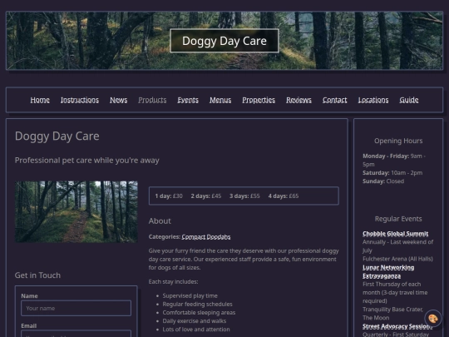Click 'Comfortable sleeping areas' list item
The height and width of the screenshot is (337, 449).
pyautogui.click(x=199, y=313)
